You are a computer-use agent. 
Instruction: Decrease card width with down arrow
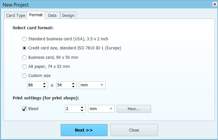[45, 87]
